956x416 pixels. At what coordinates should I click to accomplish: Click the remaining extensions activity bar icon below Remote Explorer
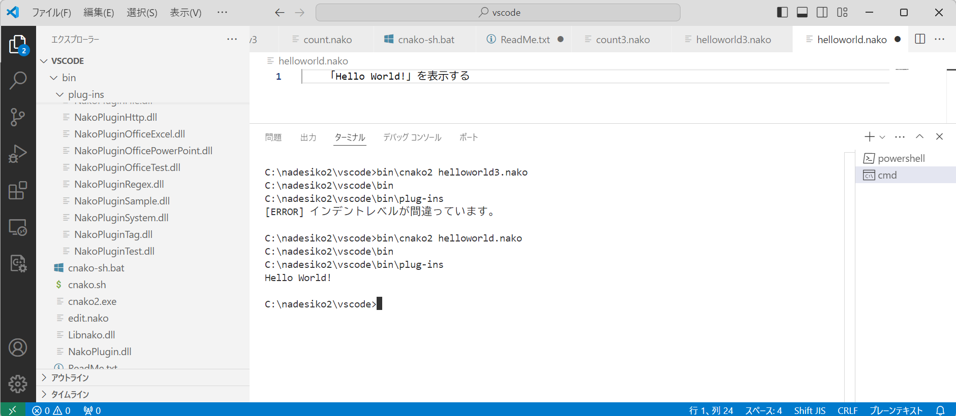coord(18,264)
